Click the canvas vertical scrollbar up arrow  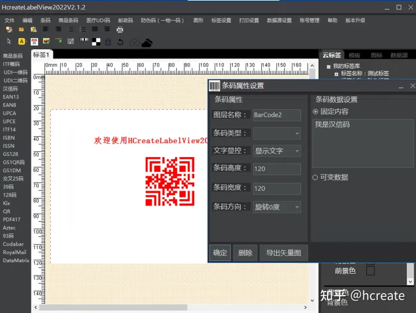coord(312,65)
